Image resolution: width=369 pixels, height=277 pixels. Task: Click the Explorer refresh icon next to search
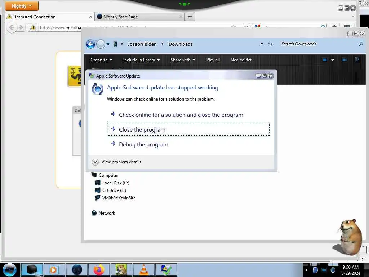(270, 44)
